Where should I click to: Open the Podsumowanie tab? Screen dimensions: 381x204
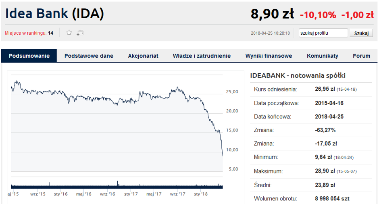pos(29,56)
